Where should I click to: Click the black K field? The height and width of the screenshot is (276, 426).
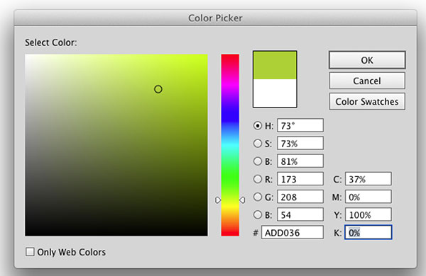[x=368, y=232]
